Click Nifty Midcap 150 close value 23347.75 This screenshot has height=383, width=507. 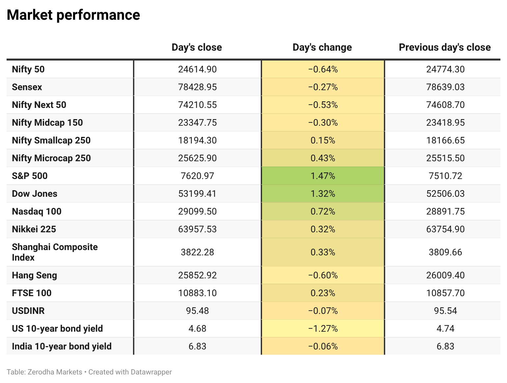(198, 123)
